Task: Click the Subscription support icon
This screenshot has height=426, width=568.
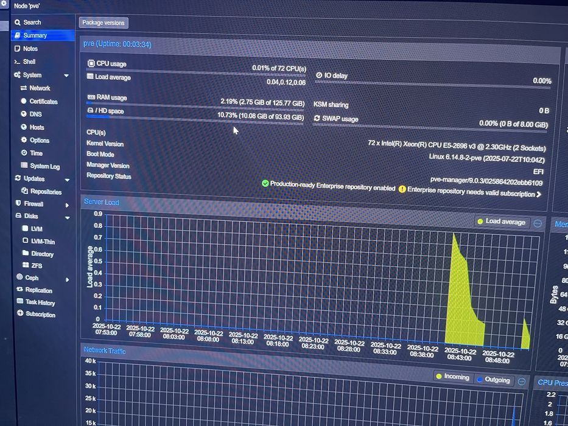Action: (20, 313)
